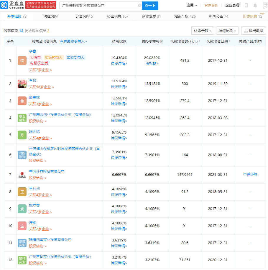Click the 最终受益人 tag
Screen dimensions: 268x270
click(75, 58)
